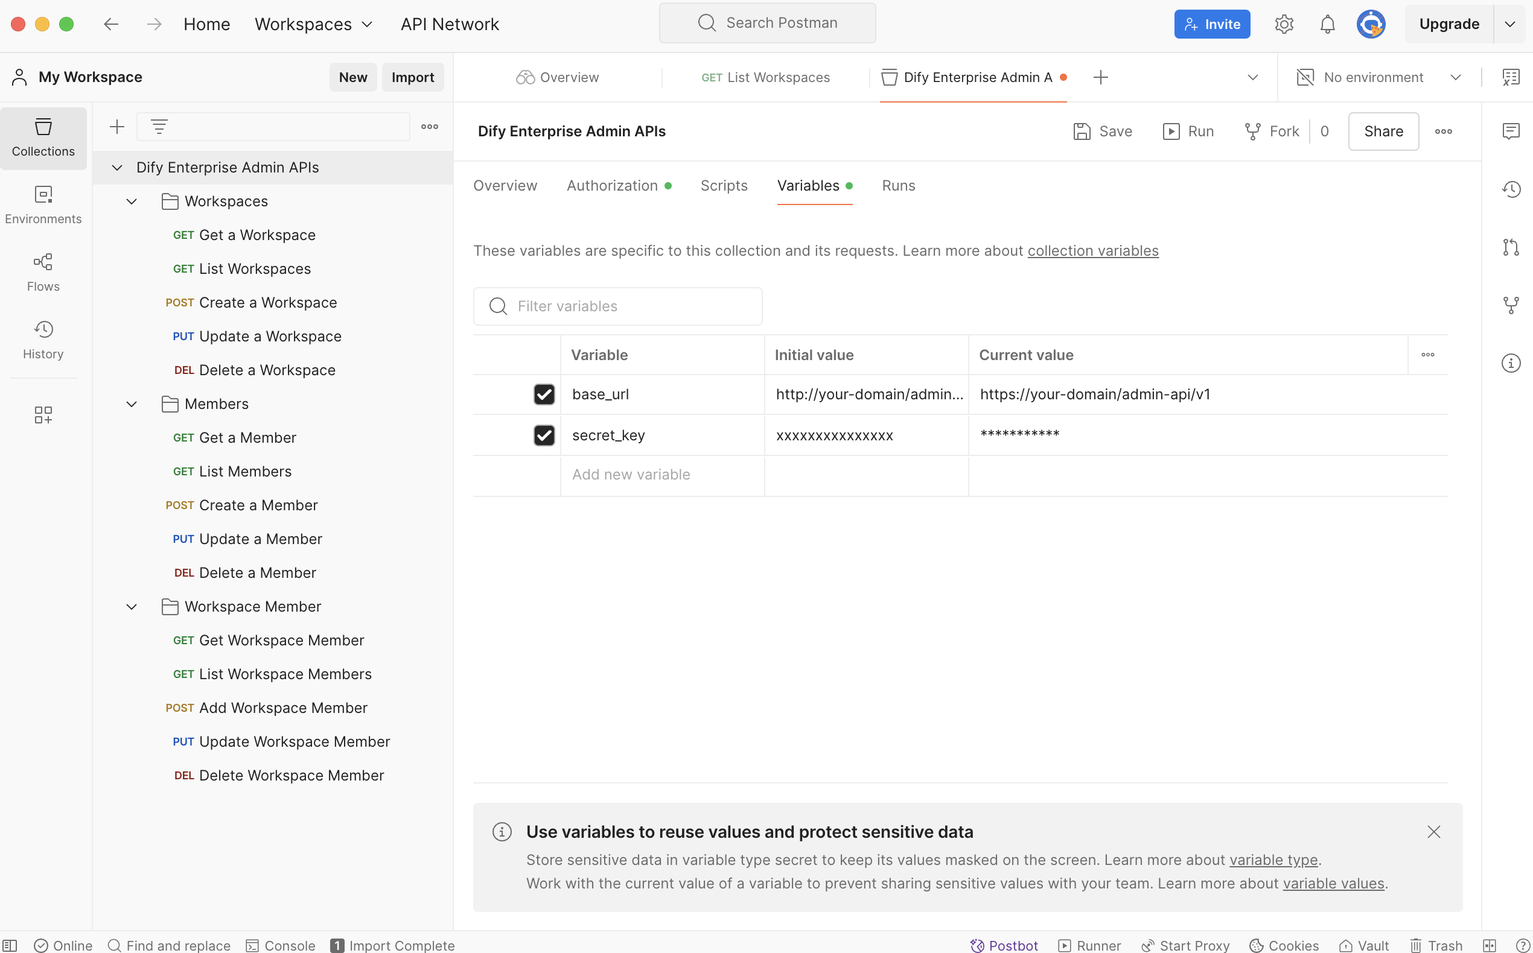Click the Search Postman field
Screen dimensions: 1533x953
point(767,23)
